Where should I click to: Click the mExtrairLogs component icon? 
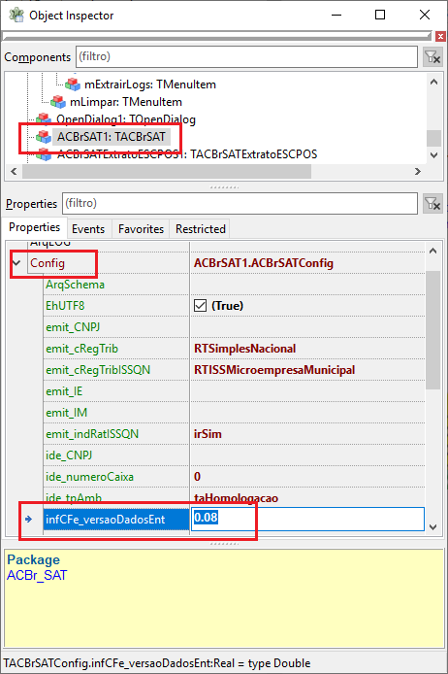(x=73, y=84)
